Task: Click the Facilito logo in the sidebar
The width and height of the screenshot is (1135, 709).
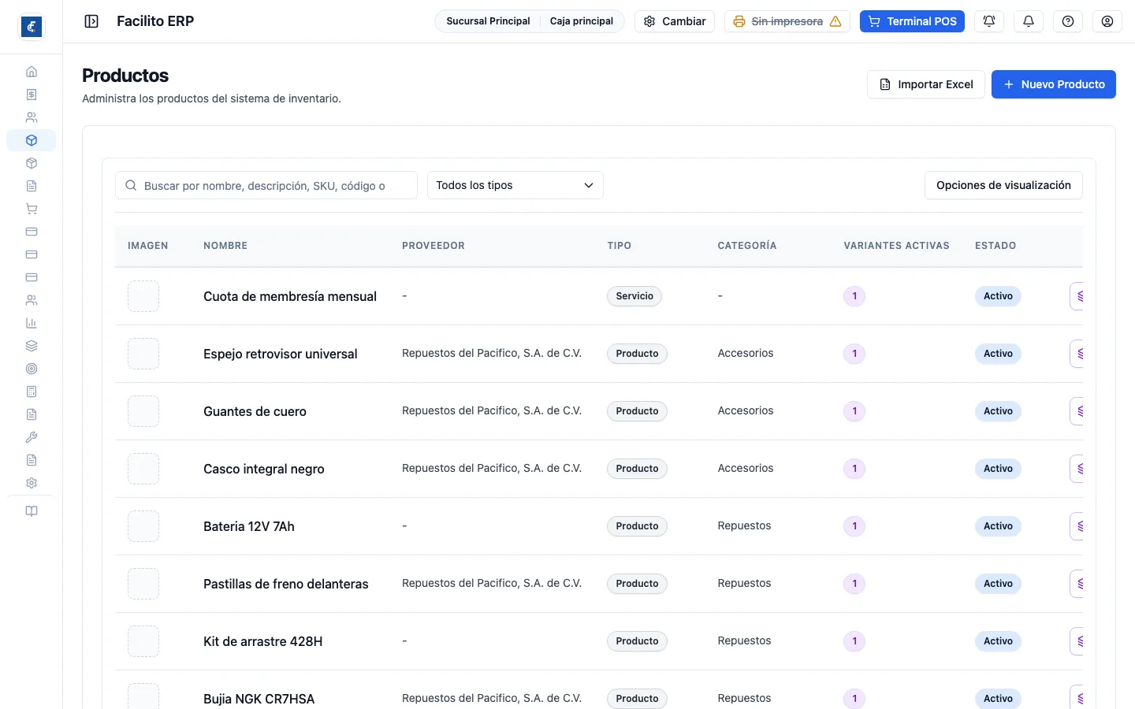Action: click(x=32, y=27)
